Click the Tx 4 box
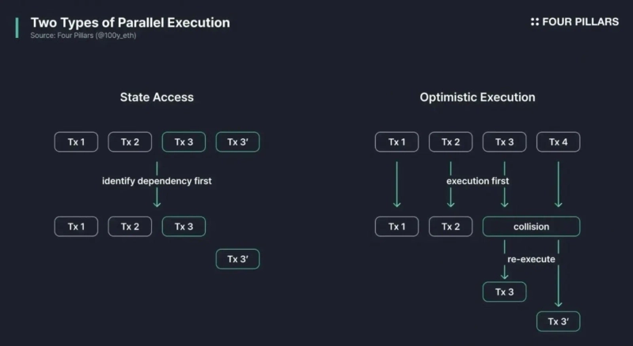The image size is (633, 346). 558,142
